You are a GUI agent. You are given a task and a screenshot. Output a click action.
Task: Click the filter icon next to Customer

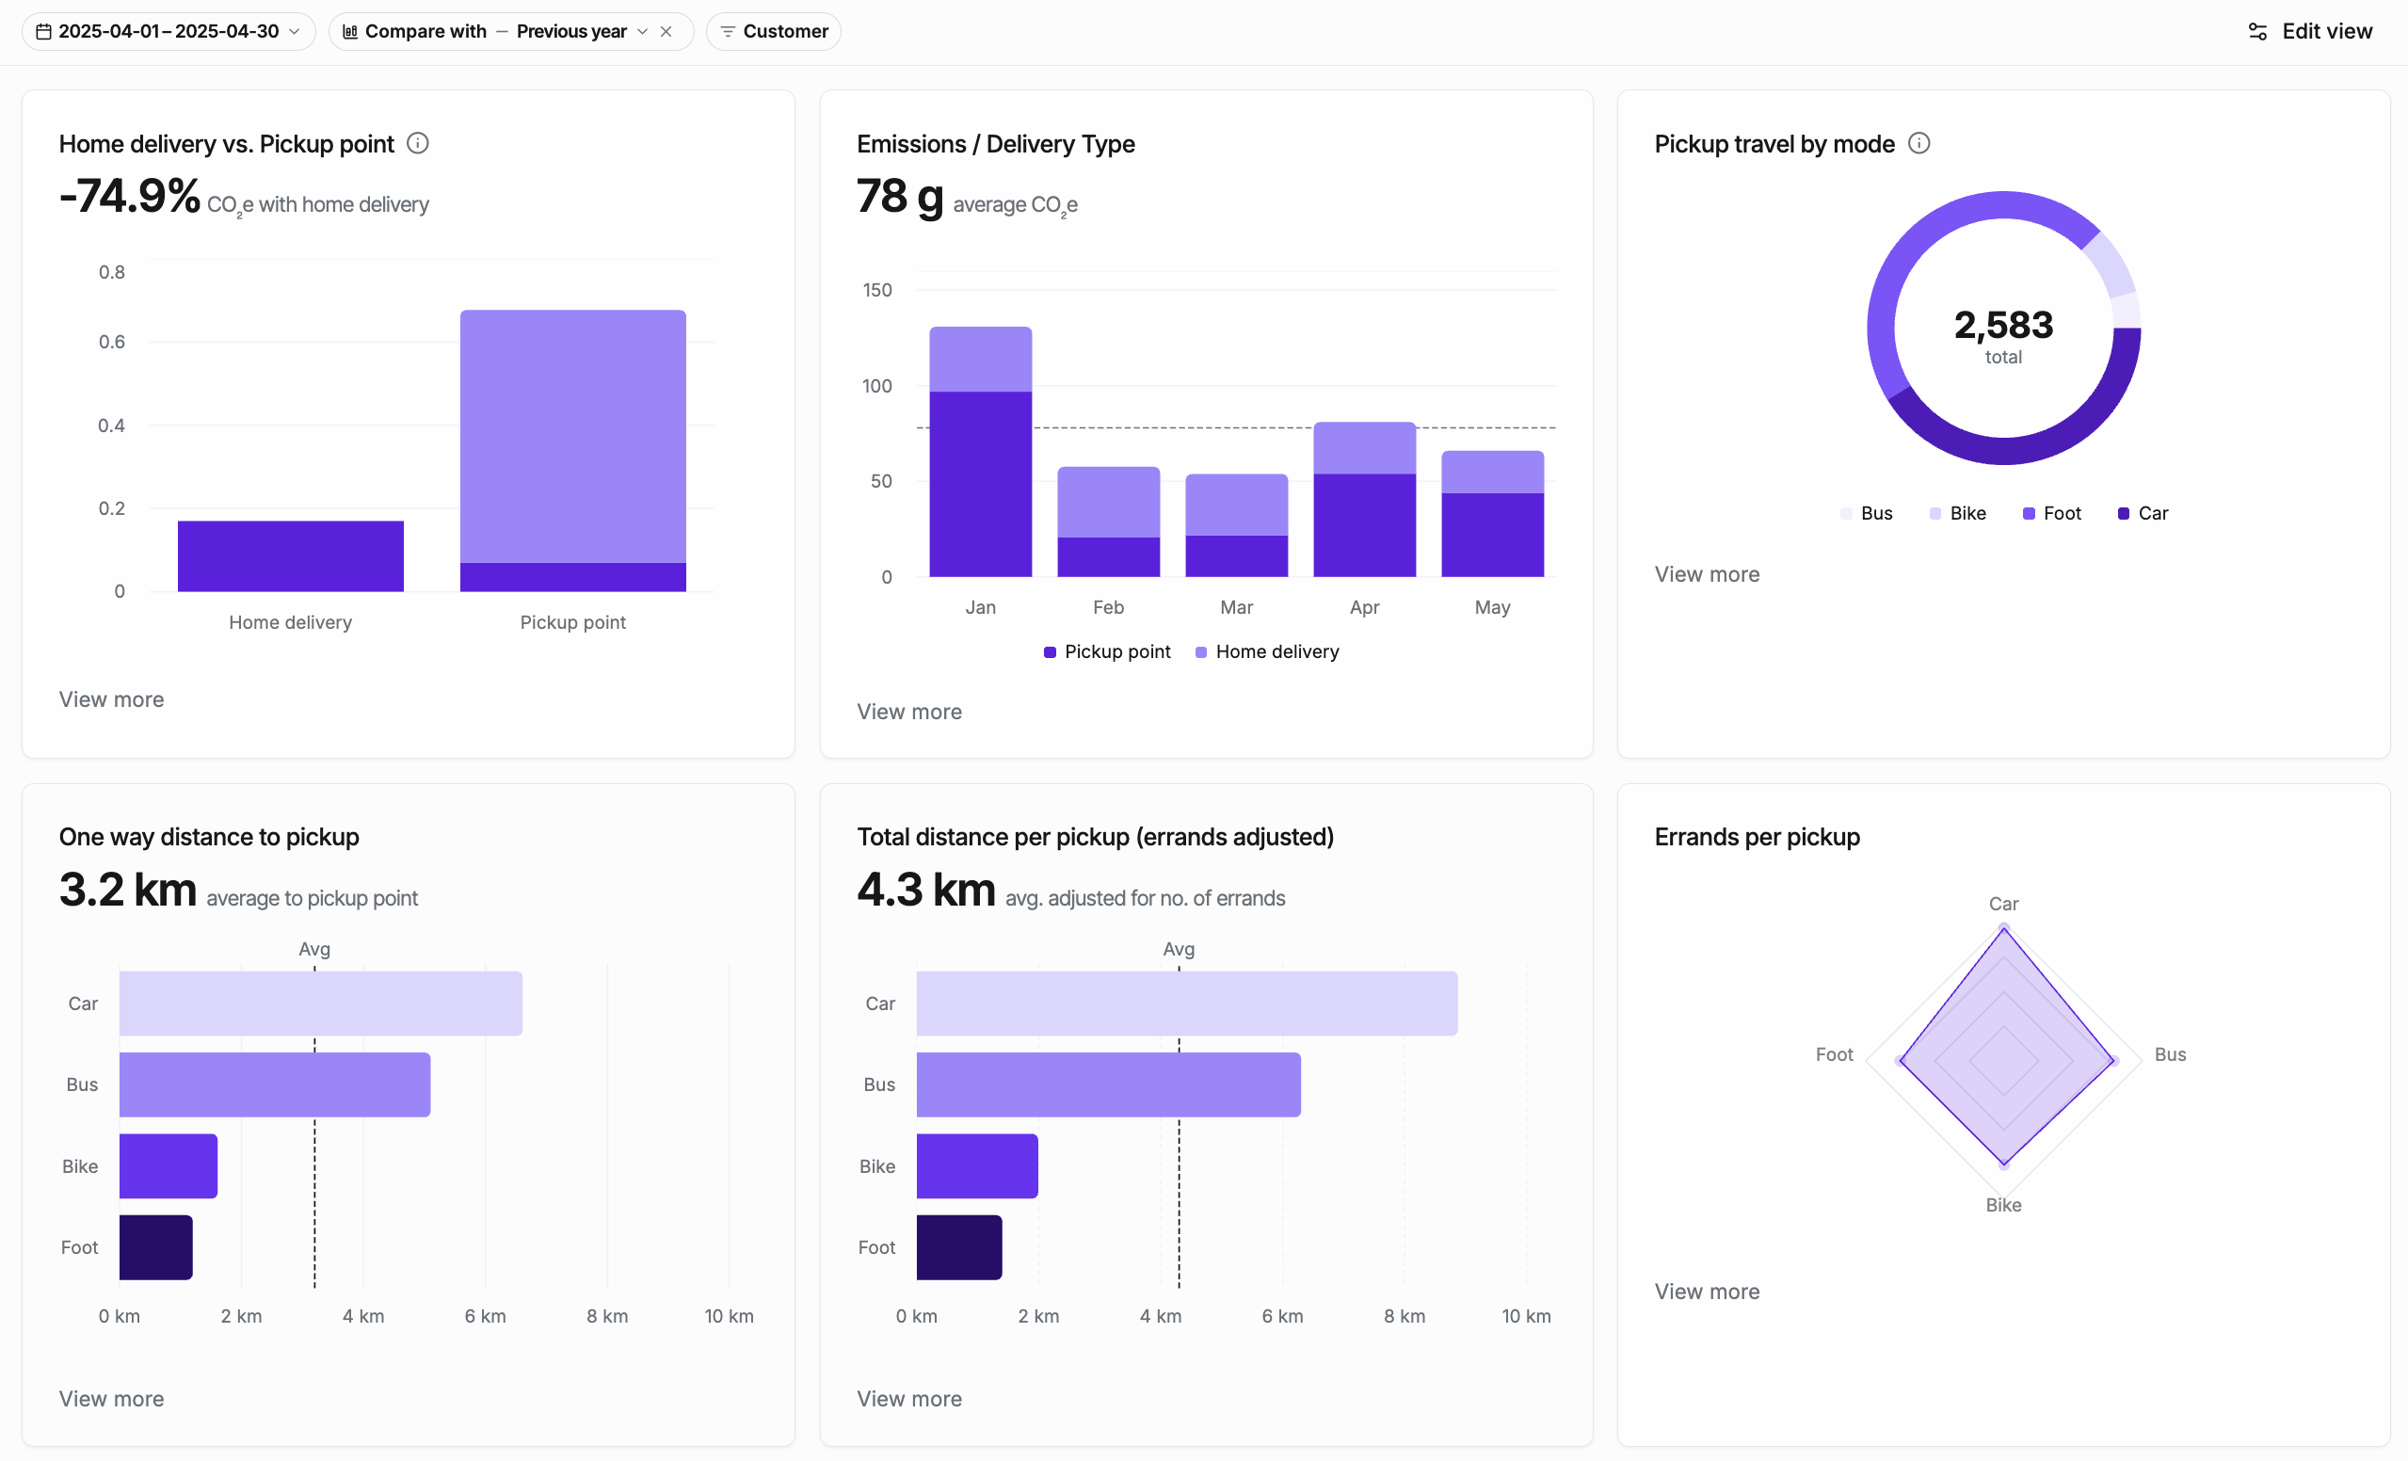[x=727, y=31]
